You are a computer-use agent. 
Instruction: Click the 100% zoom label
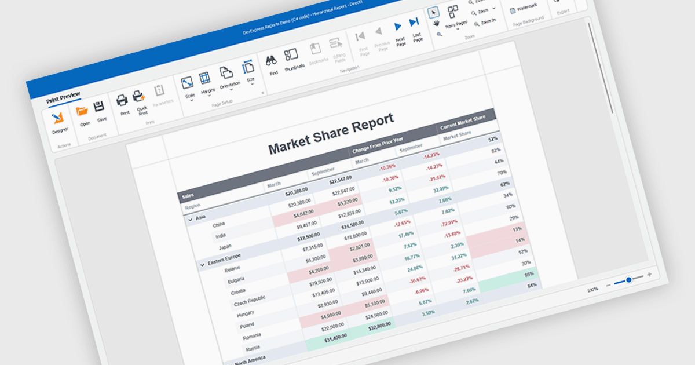[592, 289]
